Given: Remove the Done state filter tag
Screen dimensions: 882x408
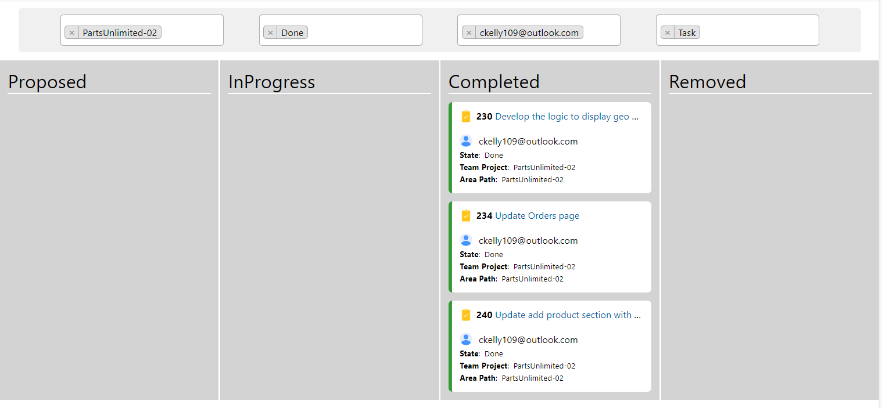Looking at the screenshot, I should pyautogui.click(x=270, y=33).
